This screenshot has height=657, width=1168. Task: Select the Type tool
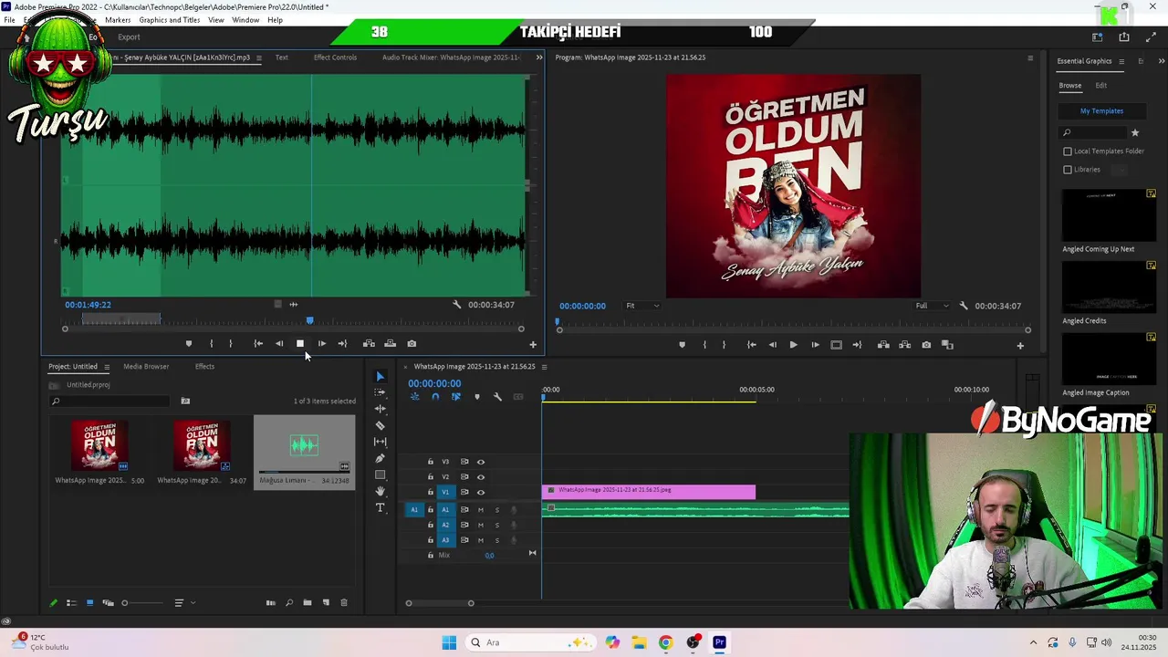tap(381, 507)
